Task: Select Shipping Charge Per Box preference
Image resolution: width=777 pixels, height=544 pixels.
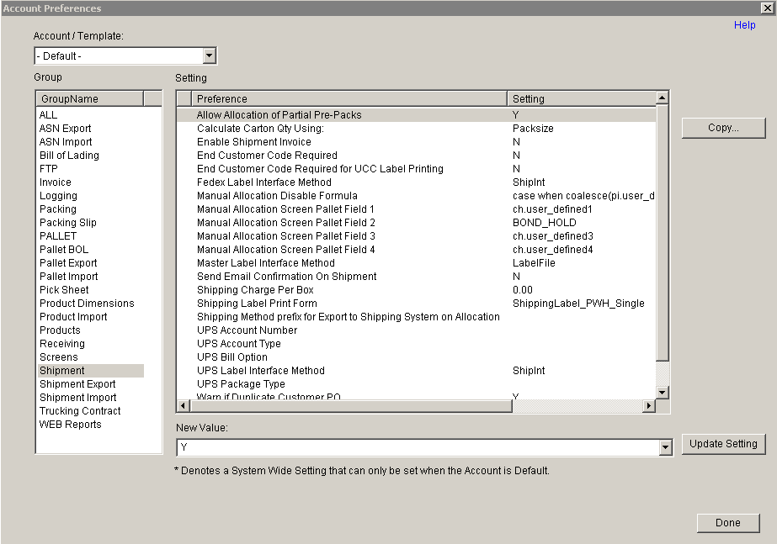Action: click(x=416, y=289)
